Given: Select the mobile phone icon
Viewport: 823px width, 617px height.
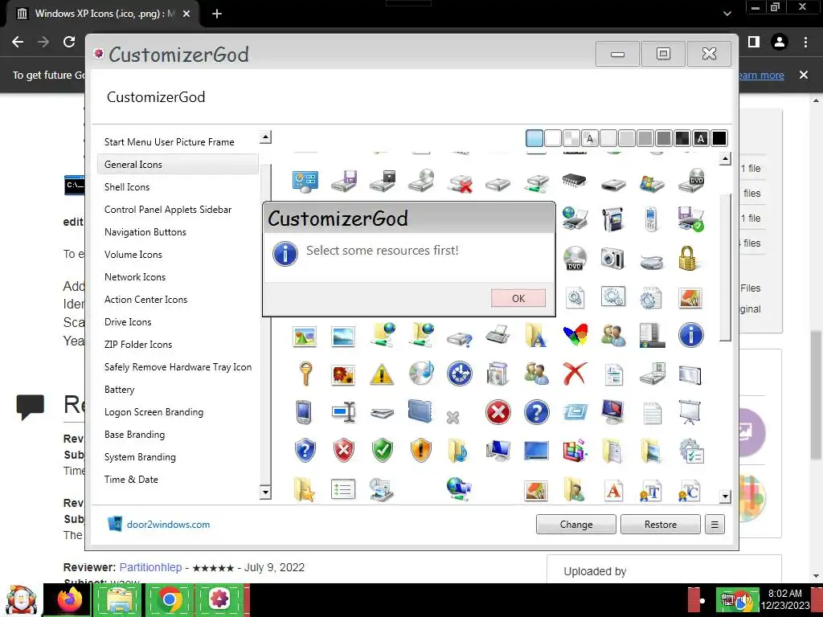Looking at the screenshot, I should coord(651,219).
